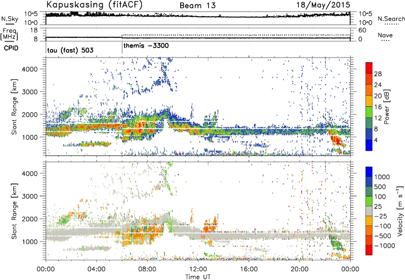Select the "Power [dB]" color bar title
Image resolution: width=405 pixels, height=280 pixels.
pyautogui.click(x=387, y=107)
